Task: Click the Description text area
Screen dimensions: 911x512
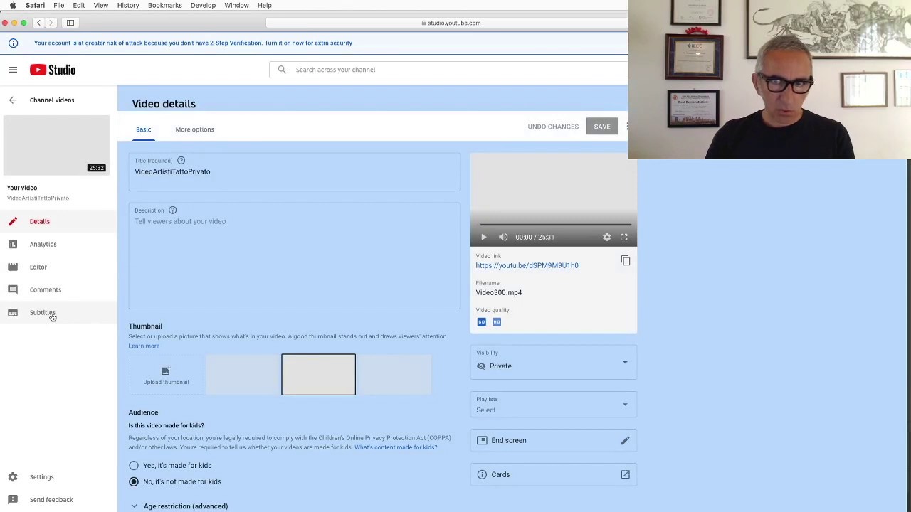Action: point(294,256)
